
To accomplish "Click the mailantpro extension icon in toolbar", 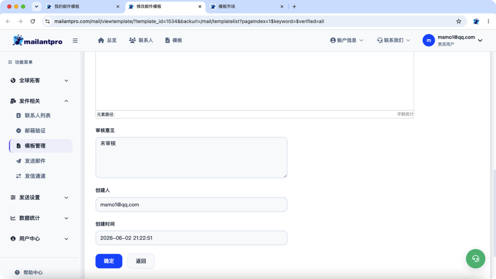I will pos(476,21).
